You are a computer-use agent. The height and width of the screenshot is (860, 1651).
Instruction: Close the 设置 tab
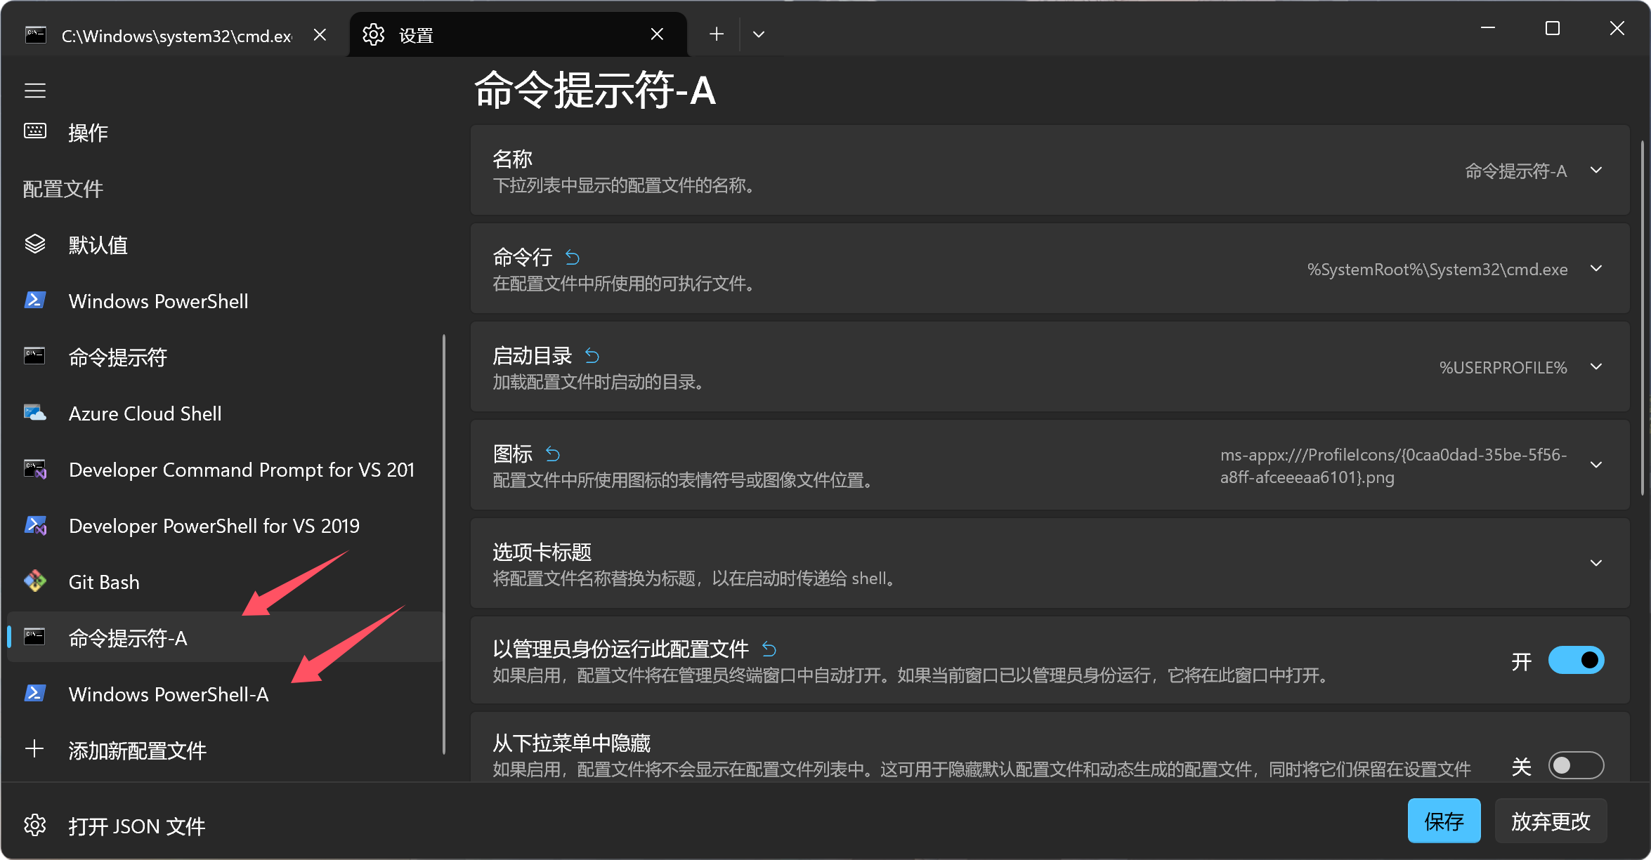coord(657,34)
